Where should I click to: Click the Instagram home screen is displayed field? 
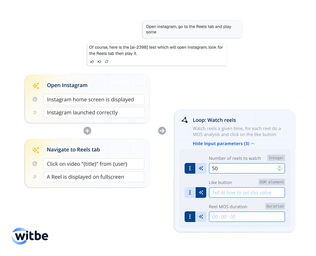tap(94, 99)
